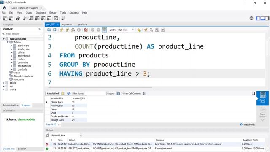Rollback the current transaction

98,30
